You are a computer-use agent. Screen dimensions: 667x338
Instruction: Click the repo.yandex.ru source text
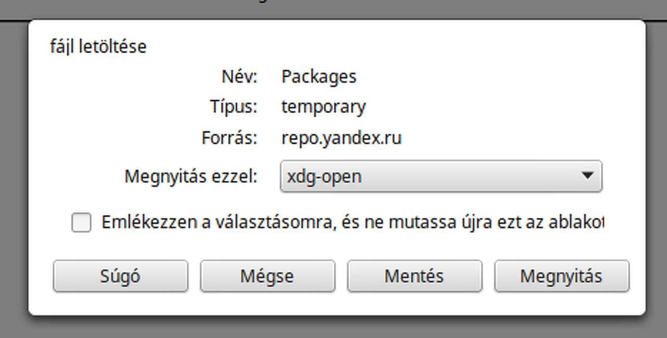pyautogui.click(x=341, y=139)
